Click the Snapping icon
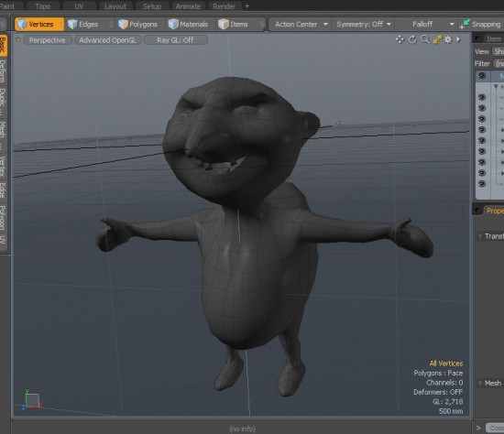 tap(465, 24)
